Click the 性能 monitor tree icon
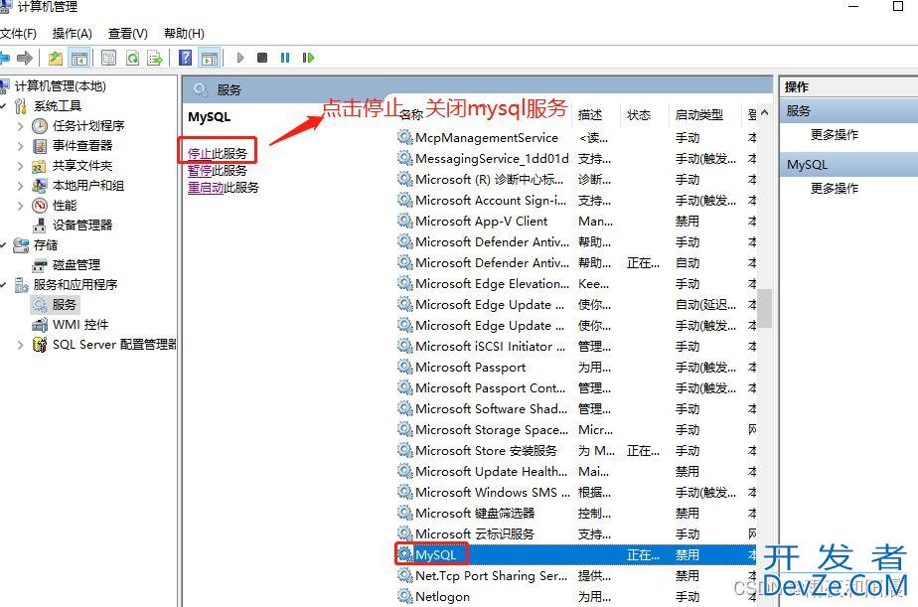The height and width of the screenshot is (607, 918). [40, 206]
